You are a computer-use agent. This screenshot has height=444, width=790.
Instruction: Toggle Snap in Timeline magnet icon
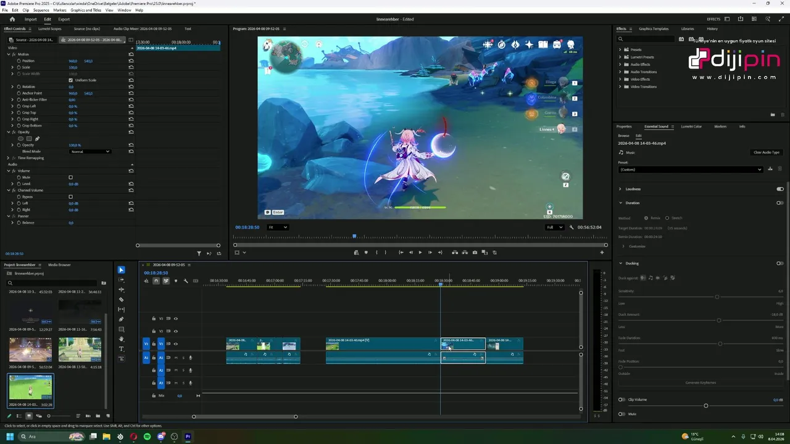tap(156, 281)
